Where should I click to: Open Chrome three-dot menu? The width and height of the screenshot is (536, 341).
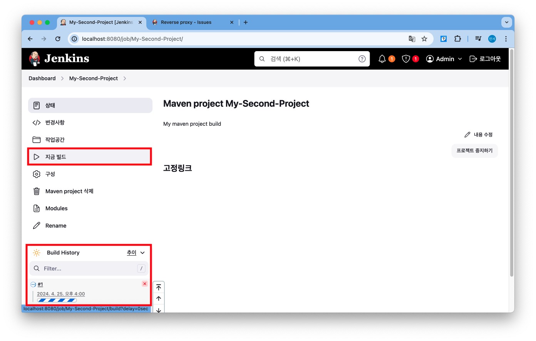click(x=506, y=39)
